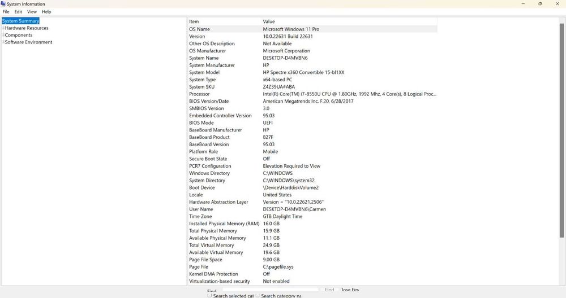Click the American Megatrends BIOS value

[308, 101]
